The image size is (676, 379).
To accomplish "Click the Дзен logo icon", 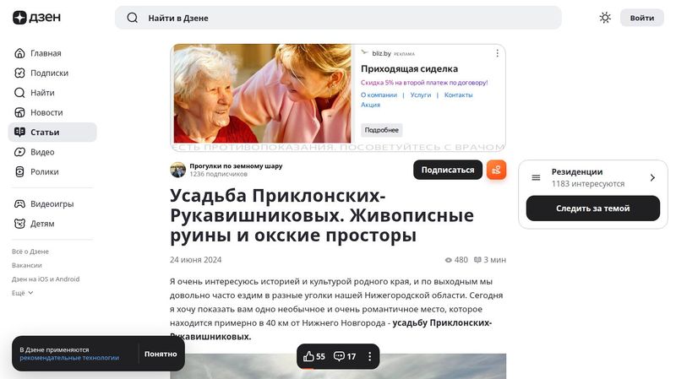I will [x=19, y=18].
